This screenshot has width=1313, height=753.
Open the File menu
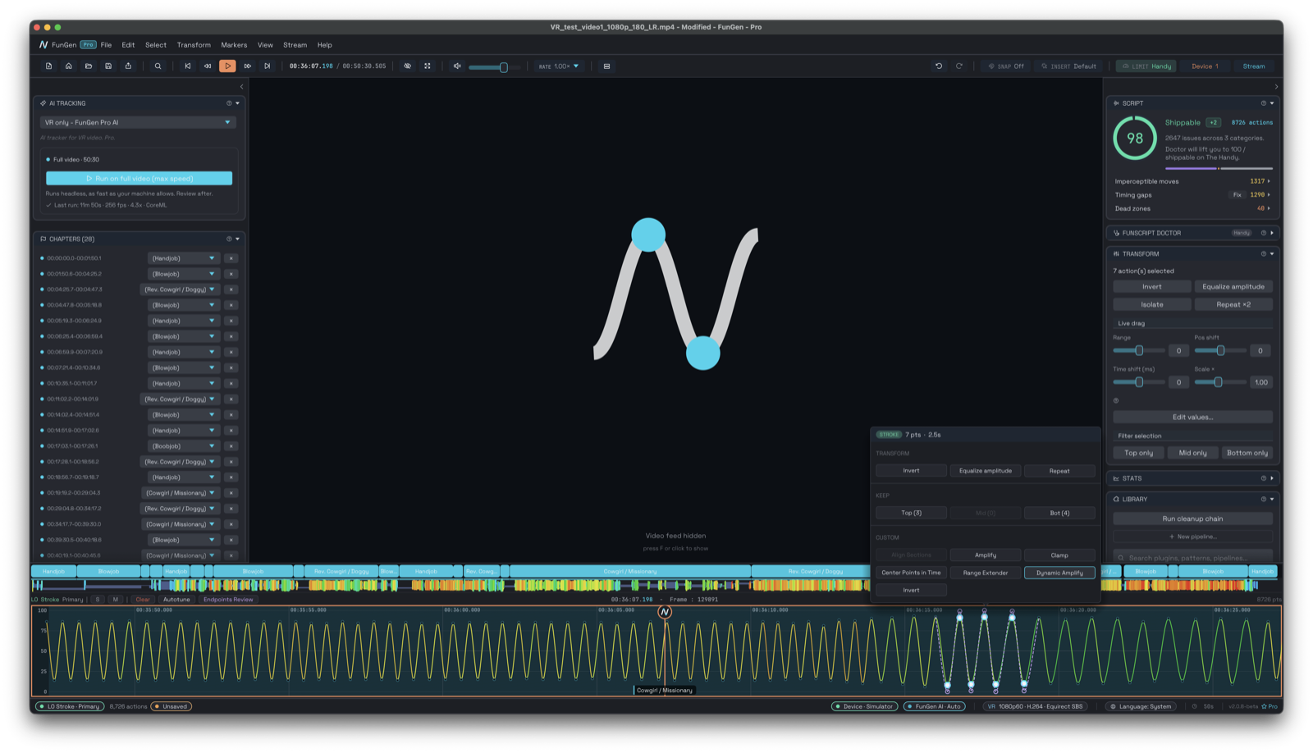click(x=106, y=45)
